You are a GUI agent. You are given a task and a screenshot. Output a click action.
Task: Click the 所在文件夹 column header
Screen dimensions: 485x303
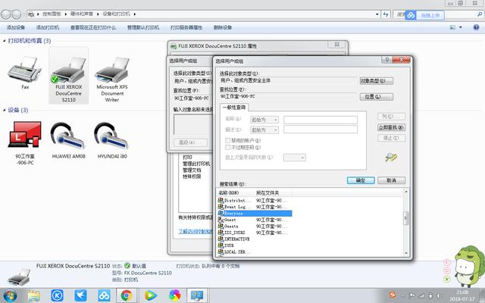point(274,193)
